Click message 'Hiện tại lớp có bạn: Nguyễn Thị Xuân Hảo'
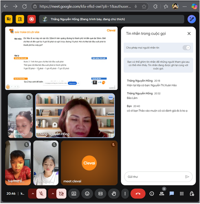 (152, 85)
